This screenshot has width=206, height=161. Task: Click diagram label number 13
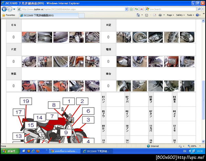tap(19, 136)
